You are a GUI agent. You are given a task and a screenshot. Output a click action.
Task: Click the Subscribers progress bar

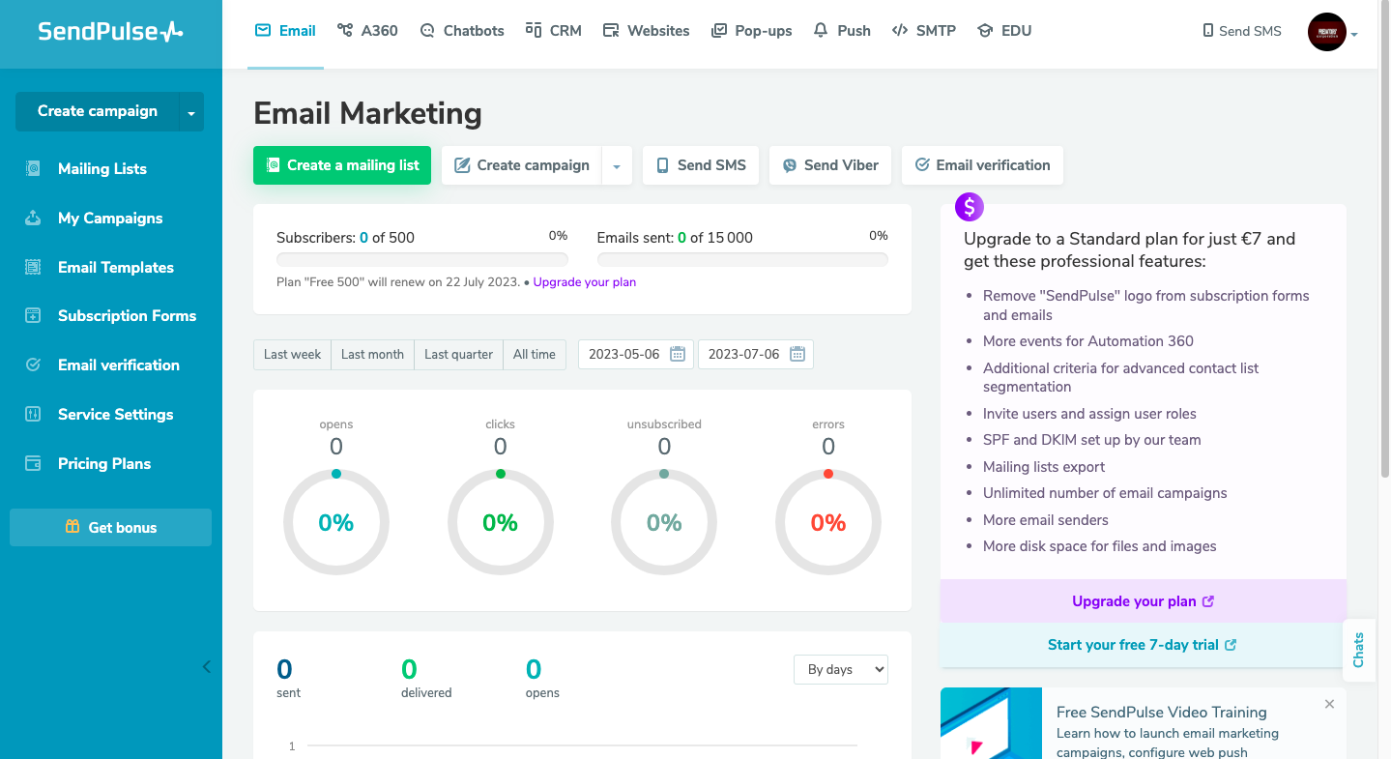422,259
